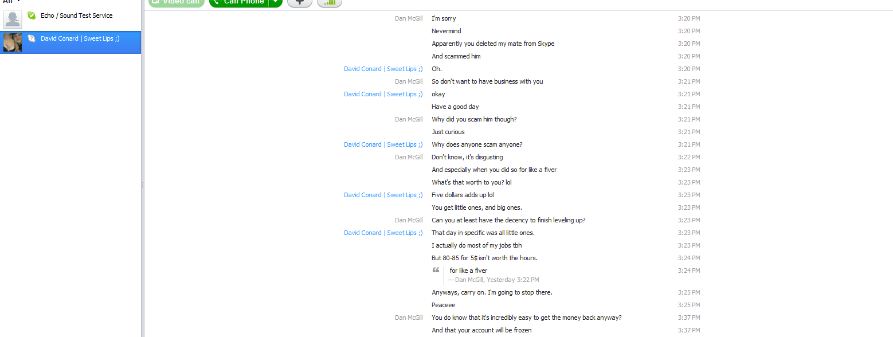
Task: Click message "Why does anyone scam anyone?"
Action: click(x=477, y=144)
